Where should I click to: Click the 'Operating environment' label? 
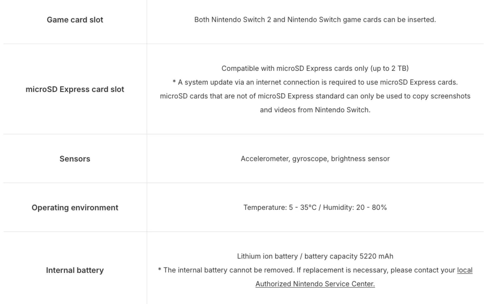(x=75, y=207)
